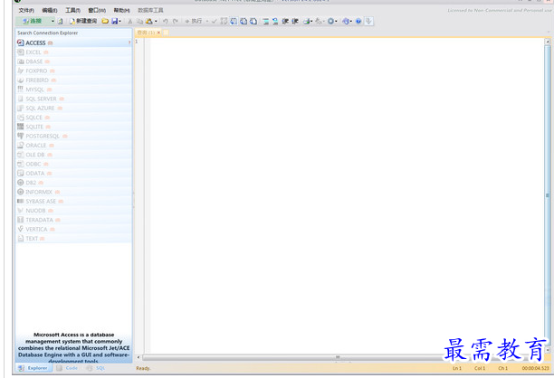Click the 执行 execute button
This screenshot has width=554, height=378.
194,21
